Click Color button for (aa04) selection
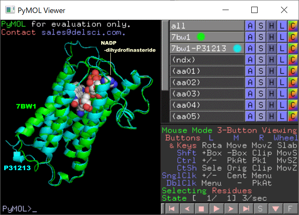This screenshot has width=299, height=215. (x=293, y=105)
